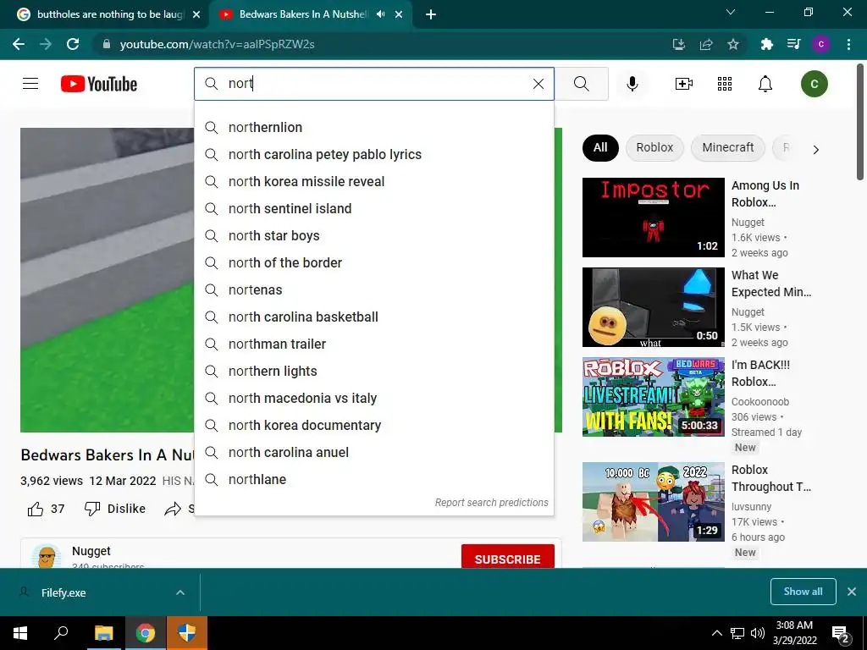Select the All category chip
Viewport: 867px width, 650px height.
pyautogui.click(x=600, y=147)
